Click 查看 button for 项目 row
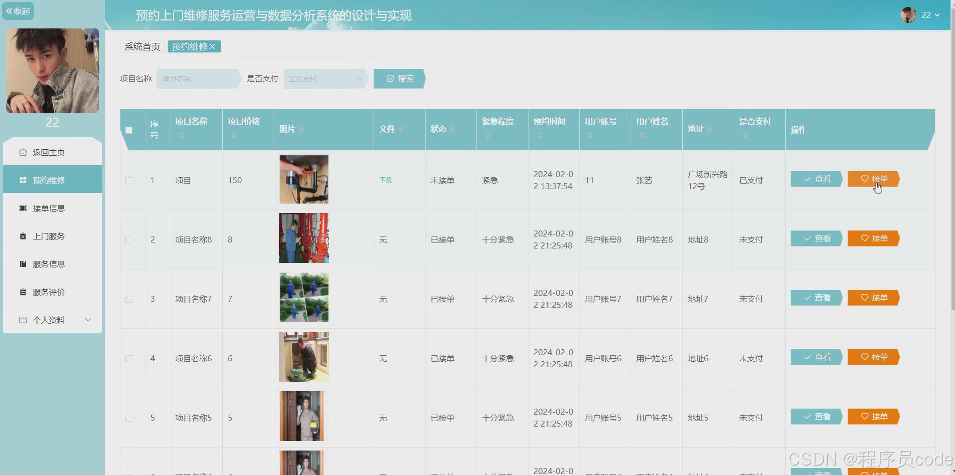The height and width of the screenshot is (475, 955). click(817, 179)
